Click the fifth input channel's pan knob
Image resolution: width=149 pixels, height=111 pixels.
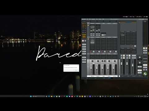115,61
